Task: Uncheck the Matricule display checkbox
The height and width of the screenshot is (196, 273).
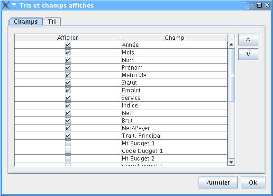Action: (x=68, y=75)
